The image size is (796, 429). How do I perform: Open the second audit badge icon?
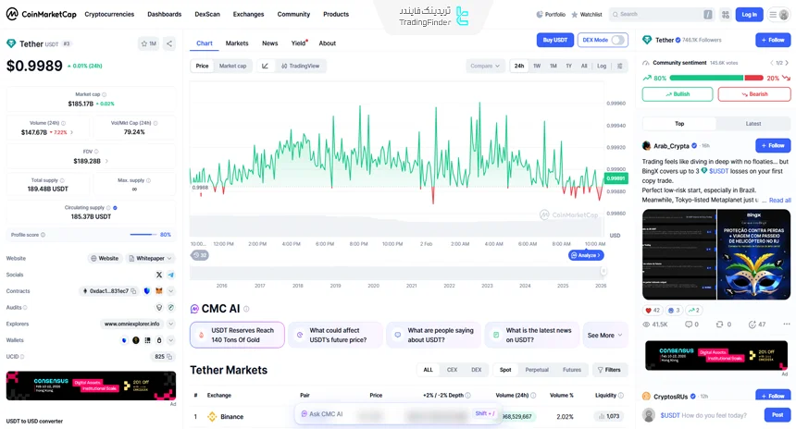pos(171,307)
